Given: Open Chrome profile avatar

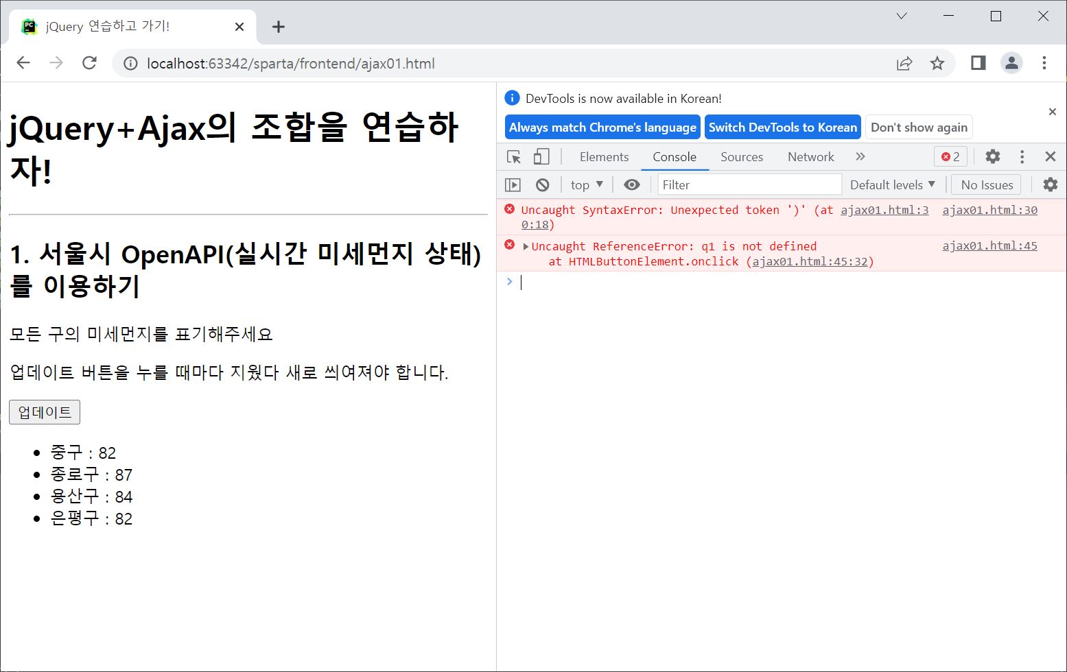Looking at the screenshot, I should (x=1011, y=63).
